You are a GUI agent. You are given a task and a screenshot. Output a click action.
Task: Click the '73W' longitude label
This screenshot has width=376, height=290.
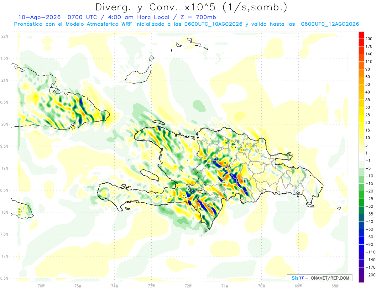tap(151, 286)
